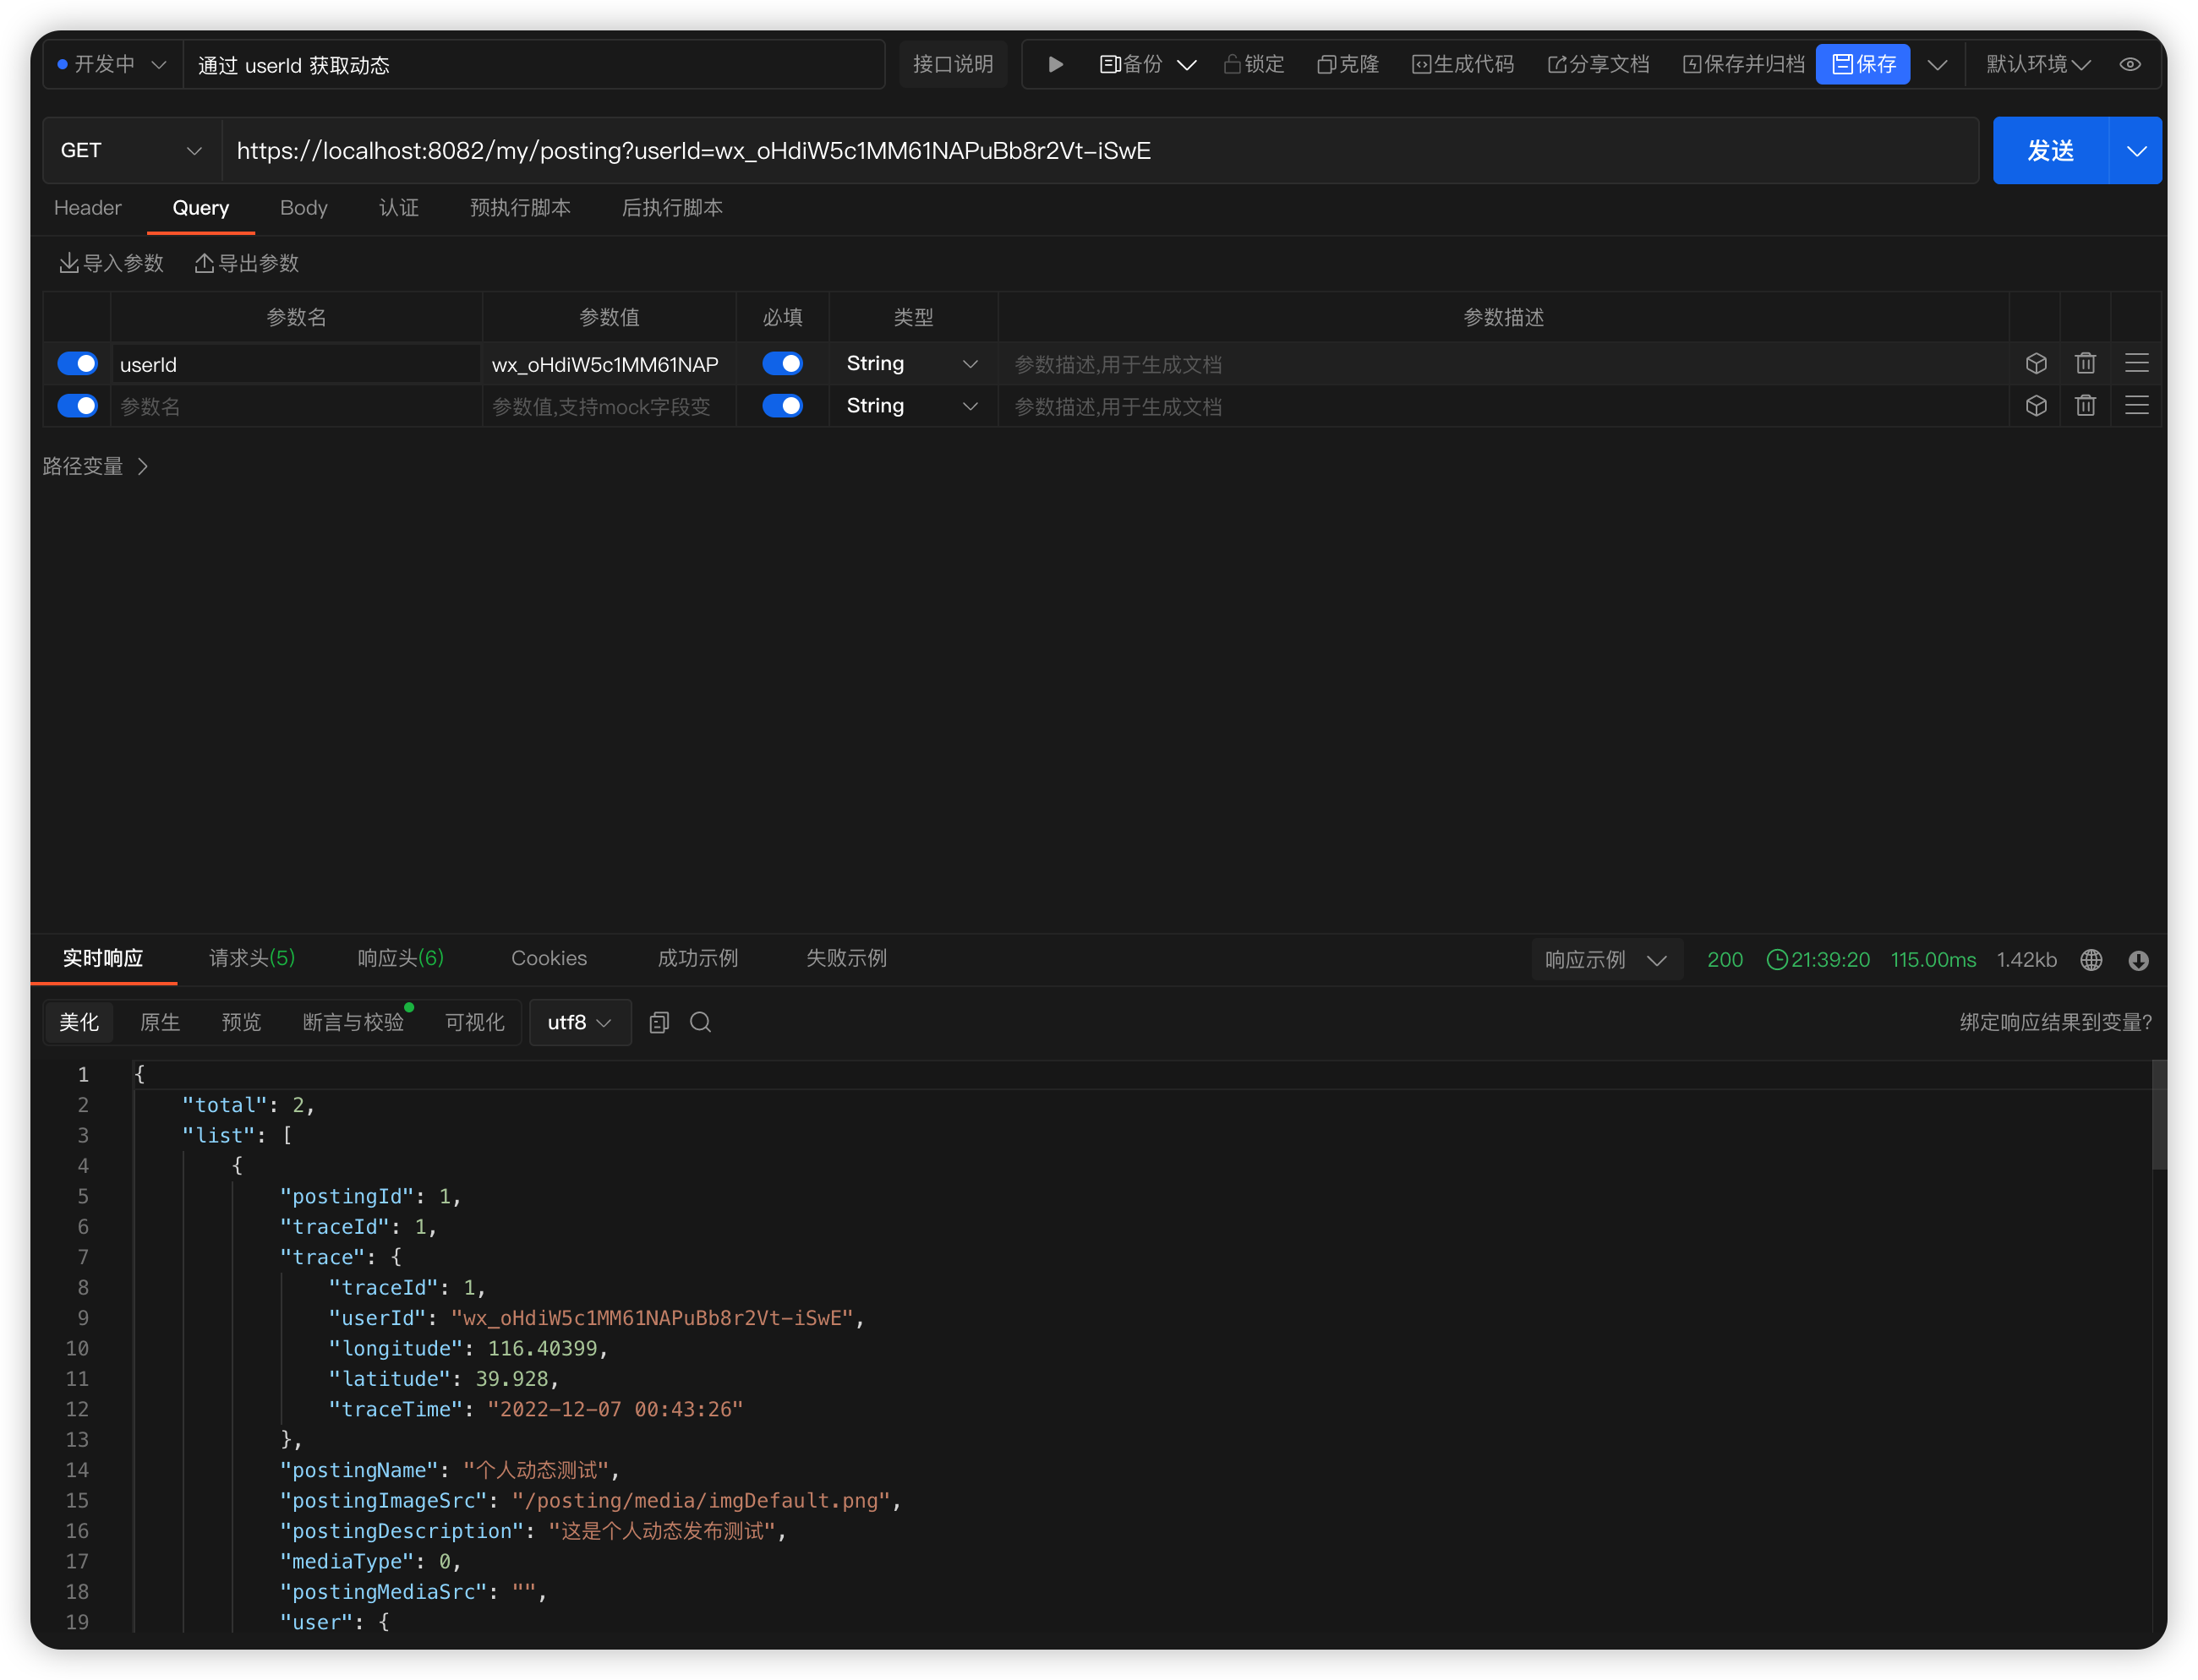The width and height of the screenshot is (2198, 1680).
Task: Open the 预执行脚本 tab
Action: (x=520, y=208)
